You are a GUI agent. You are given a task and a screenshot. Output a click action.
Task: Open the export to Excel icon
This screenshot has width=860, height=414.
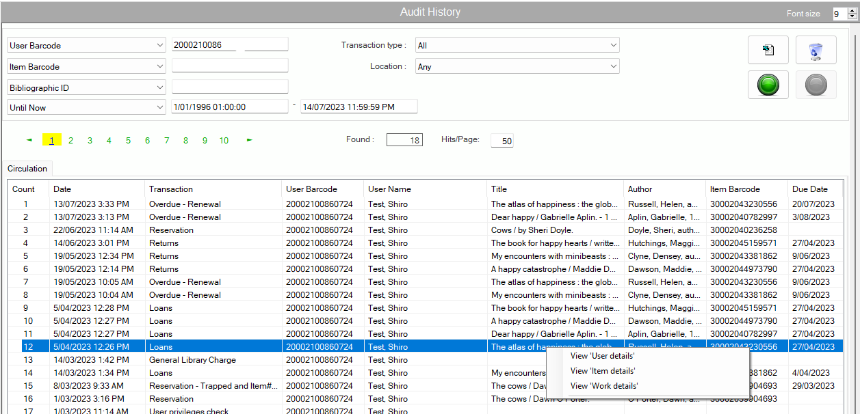tap(768, 49)
